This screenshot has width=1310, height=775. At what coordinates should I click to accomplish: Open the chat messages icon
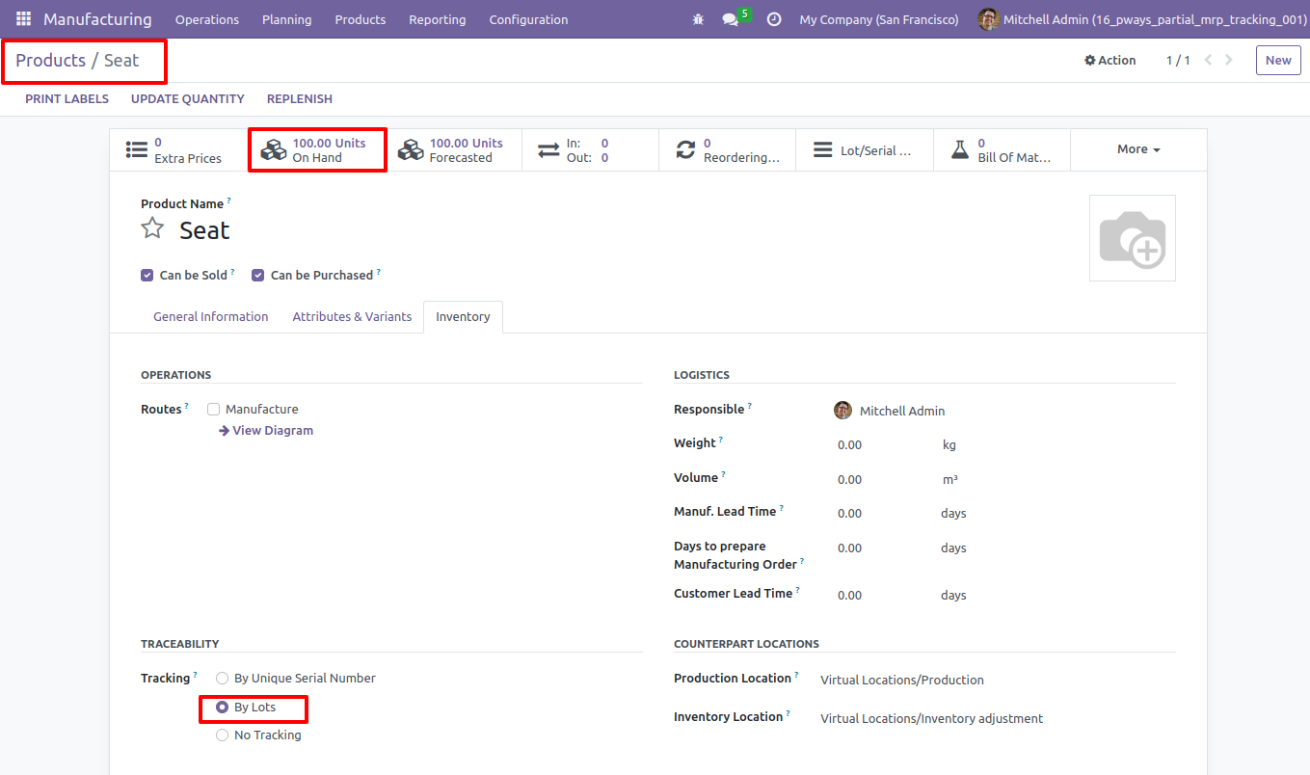(731, 19)
